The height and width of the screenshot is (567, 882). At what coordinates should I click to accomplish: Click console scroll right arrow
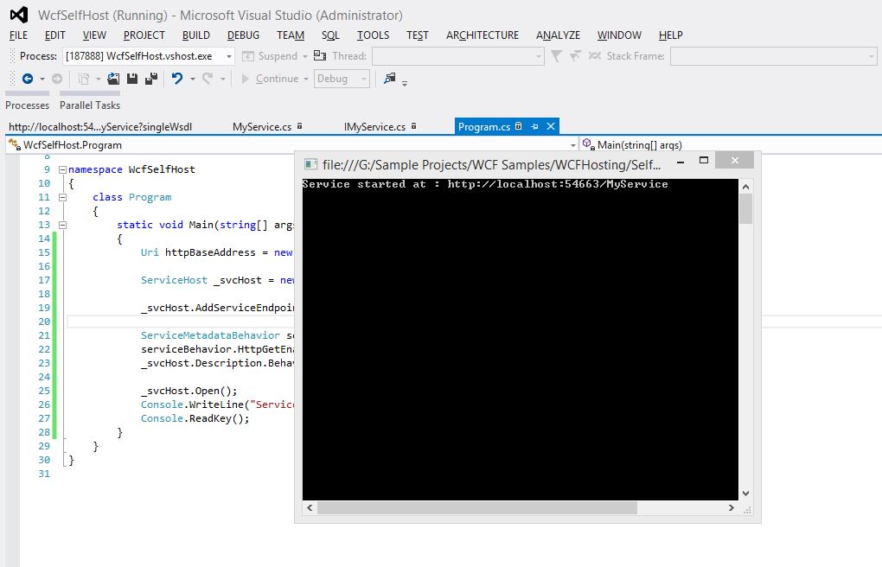tap(732, 507)
